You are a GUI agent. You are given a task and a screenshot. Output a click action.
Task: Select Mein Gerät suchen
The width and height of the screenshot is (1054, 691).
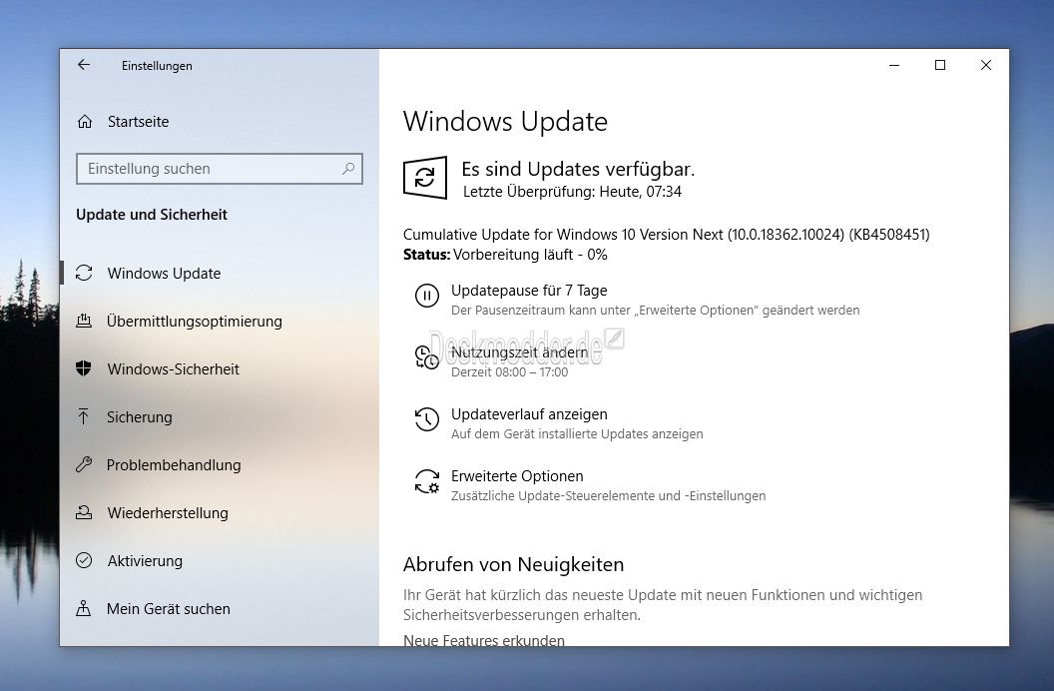click(x=169, y=609)
